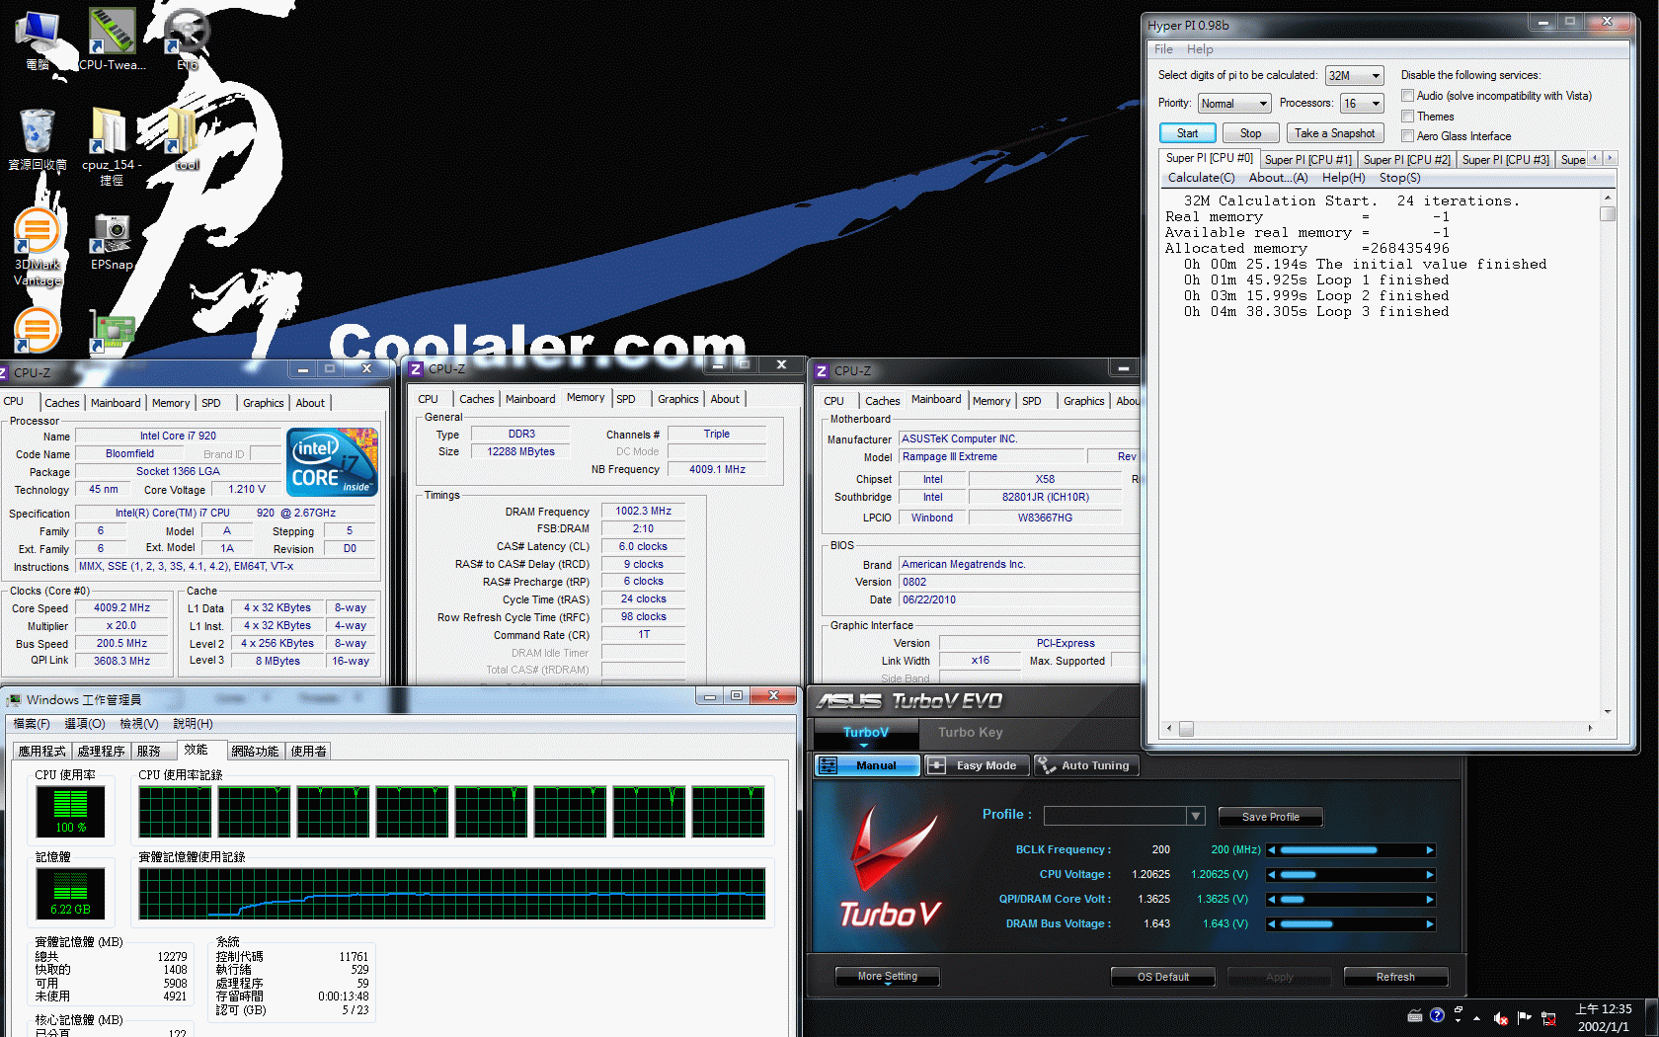Click BCLK Frequency slider track
1659x1037 pixels.
(1350, 850)
